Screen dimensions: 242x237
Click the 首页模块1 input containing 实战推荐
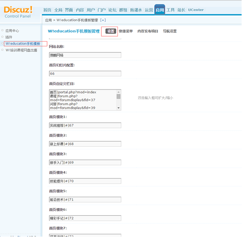pyautogui.click(x=85, y=125)
